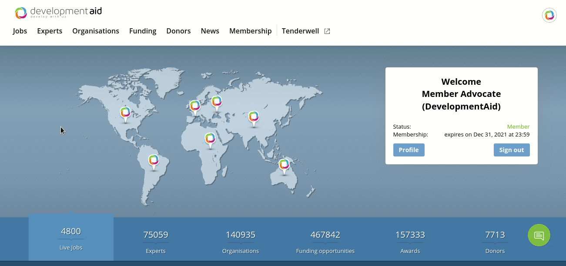Viewport: 566px width, 266px height.
Task: Click the map pin over Africa
Action: (x=210, y=140)
